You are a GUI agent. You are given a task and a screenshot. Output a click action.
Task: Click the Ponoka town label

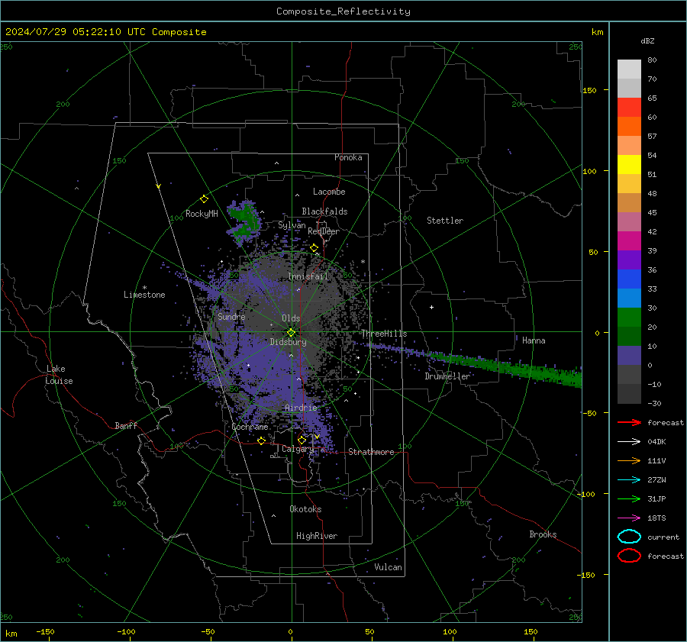tap(348, 157)
